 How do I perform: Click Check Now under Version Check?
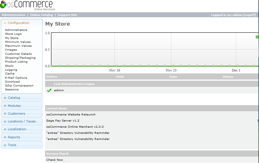pos(55,160)
